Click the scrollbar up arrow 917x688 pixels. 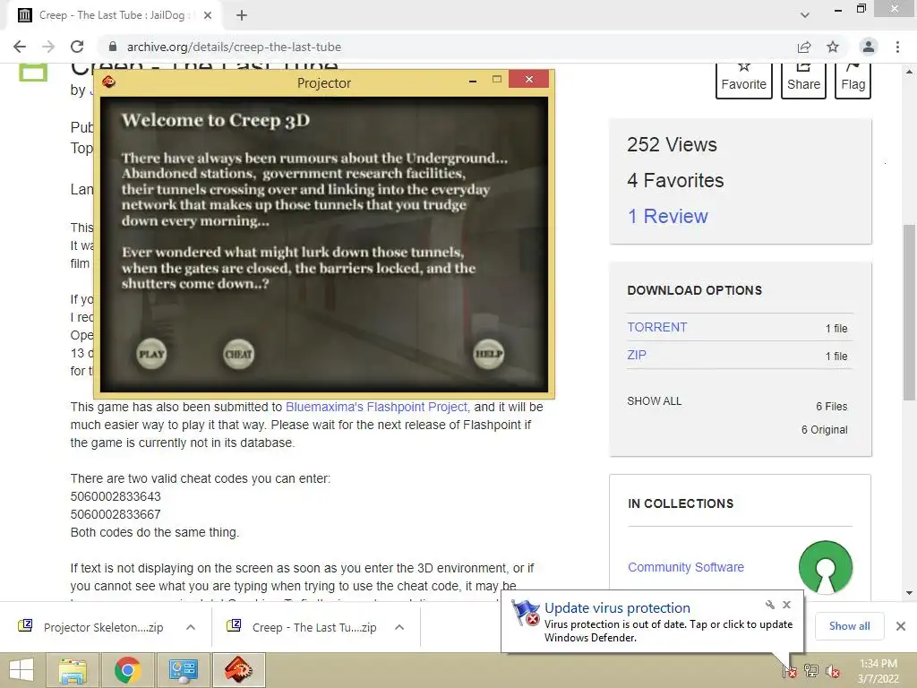(909, 71)
